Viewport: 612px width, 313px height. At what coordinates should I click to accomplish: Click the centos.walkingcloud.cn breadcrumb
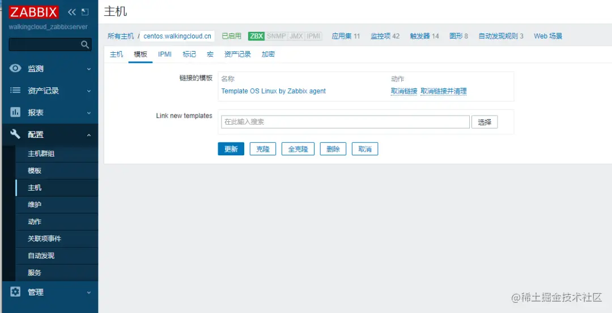coord(177,36)
